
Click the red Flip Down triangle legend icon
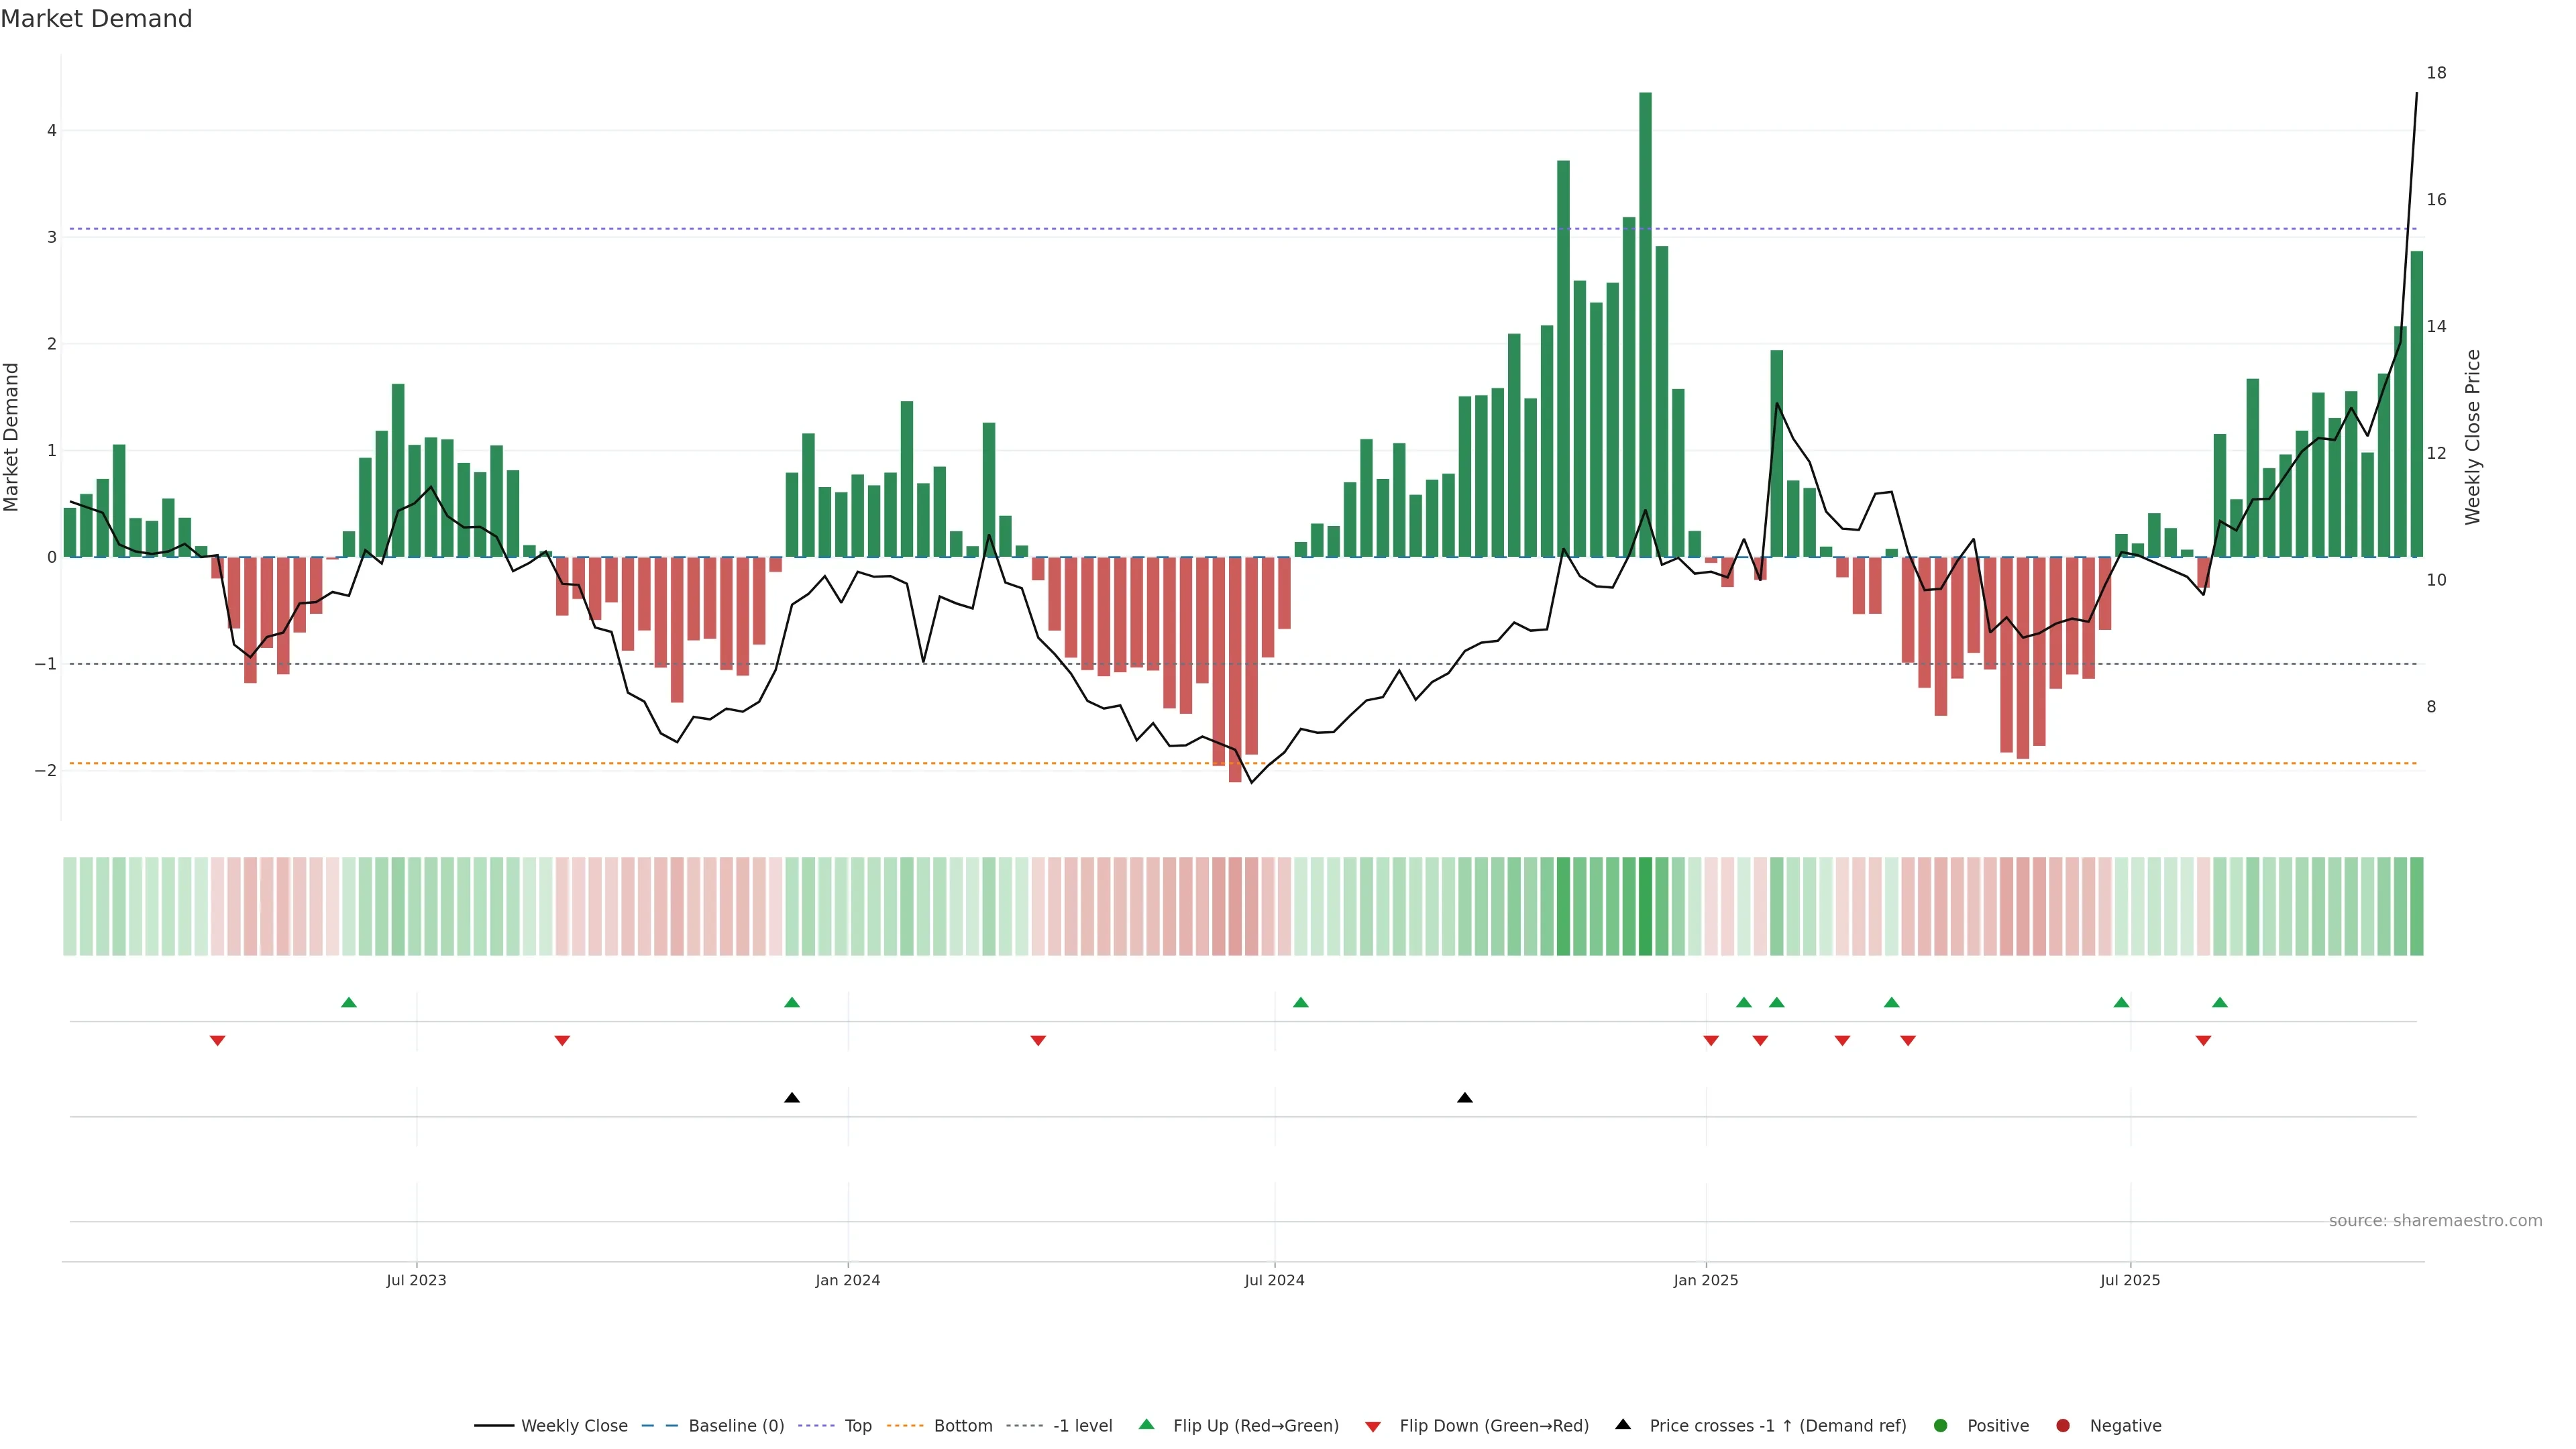[1373, 1426]
